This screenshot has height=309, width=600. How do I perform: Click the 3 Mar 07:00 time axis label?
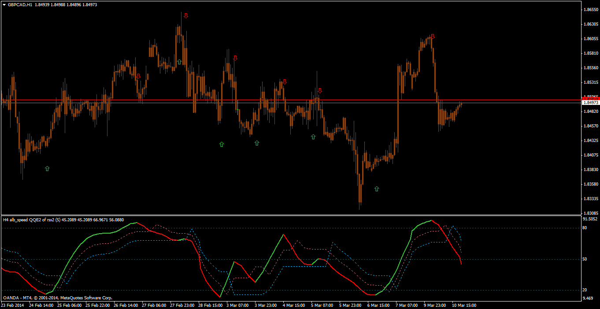coord(237,305)
